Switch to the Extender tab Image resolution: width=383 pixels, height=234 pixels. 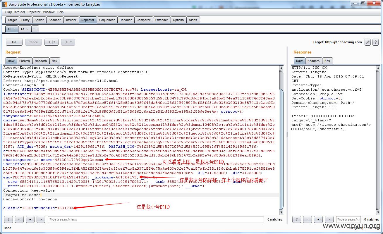point(162,20)
